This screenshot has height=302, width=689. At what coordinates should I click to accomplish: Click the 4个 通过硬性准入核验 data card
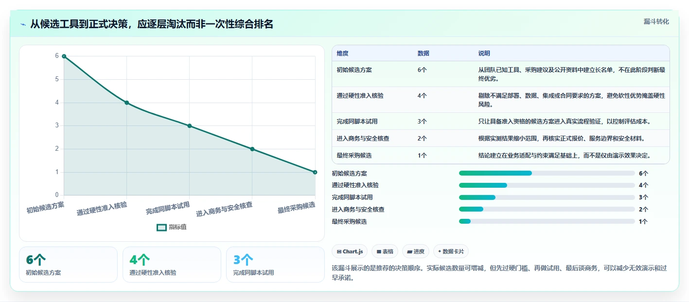pyautogui.click(x=172, y=265)
